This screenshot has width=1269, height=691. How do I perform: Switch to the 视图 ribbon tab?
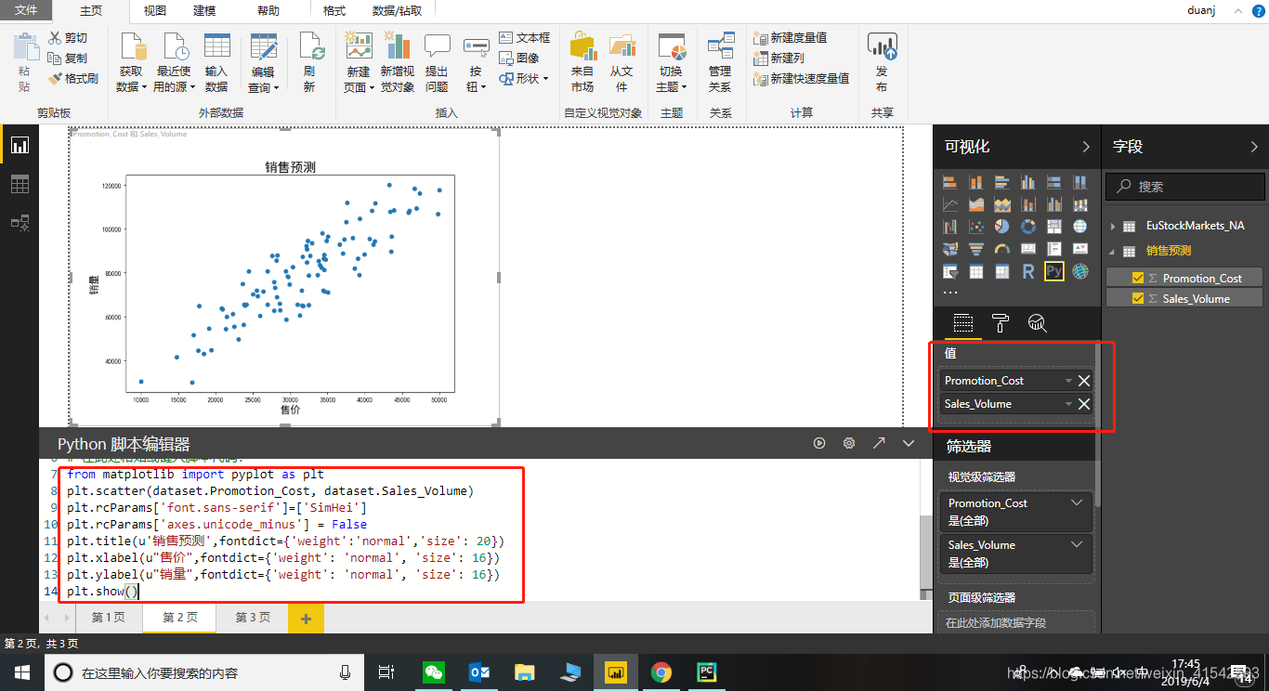pyautogui.click(x=157, y=11)
